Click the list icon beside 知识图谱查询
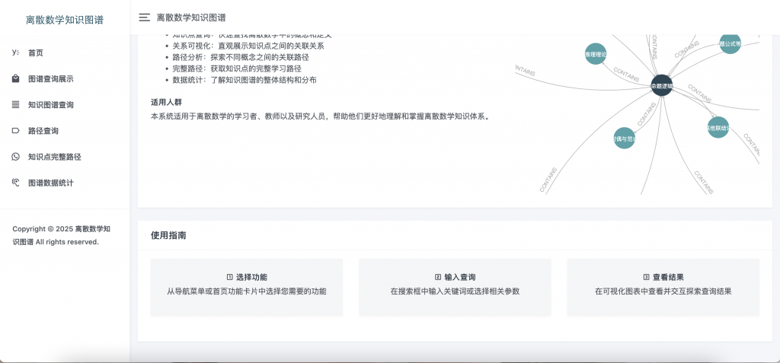Viewport: 780px width, 363px height. click(15, 104)
